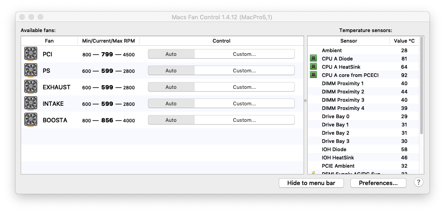445x213 pixels.
Task: Open Custom control for EXHAUST fan
Action: tap(244, 87)
